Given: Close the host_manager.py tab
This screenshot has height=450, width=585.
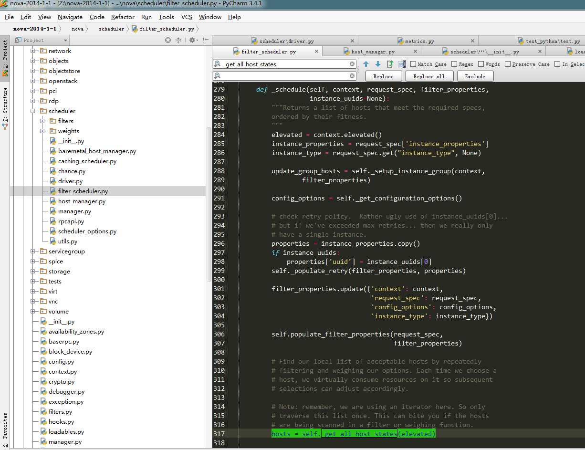Looking at the screenshot, I should (415, 52).
